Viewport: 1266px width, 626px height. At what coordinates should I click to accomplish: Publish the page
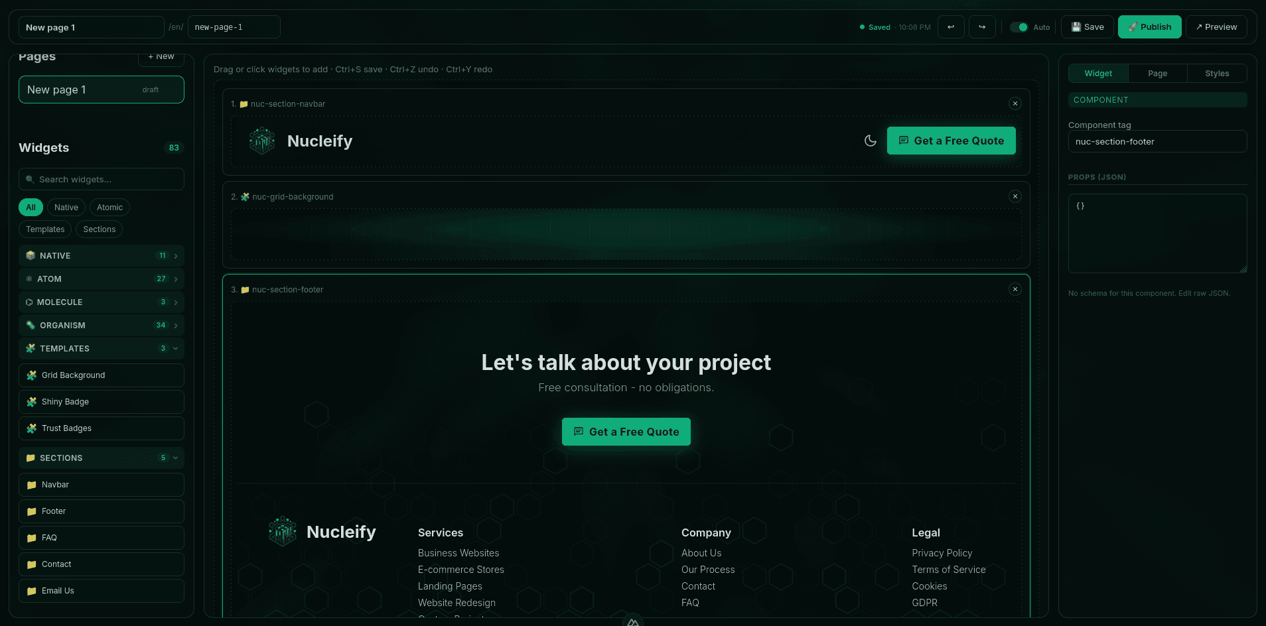1149,27
